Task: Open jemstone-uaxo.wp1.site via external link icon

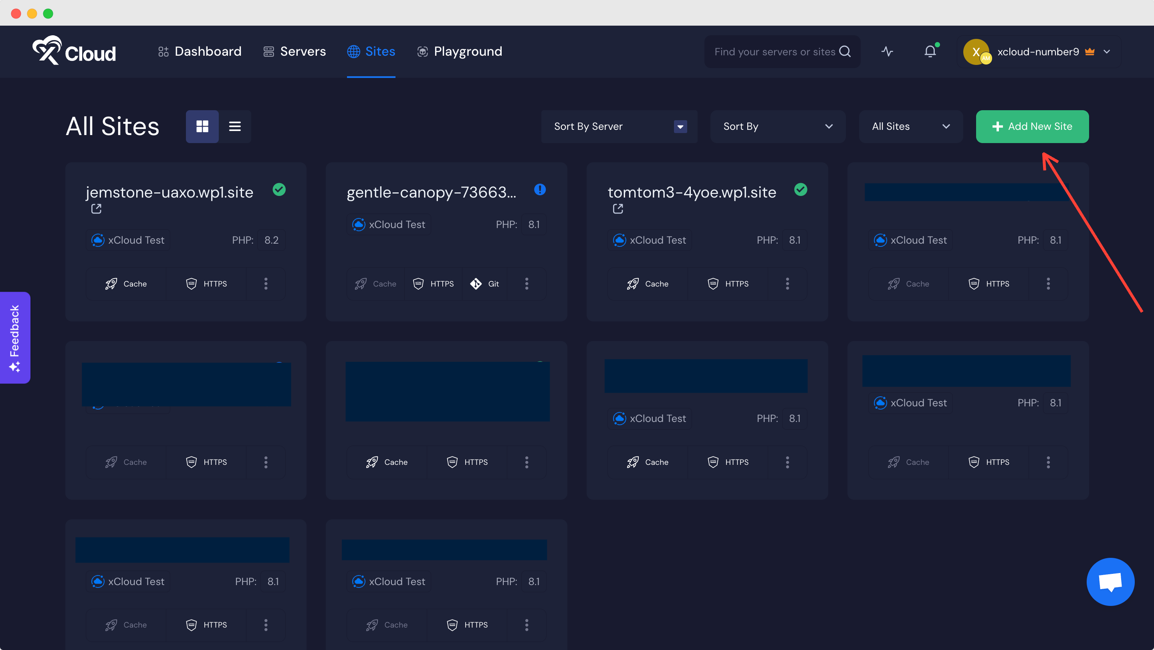Action: [96, 208]
